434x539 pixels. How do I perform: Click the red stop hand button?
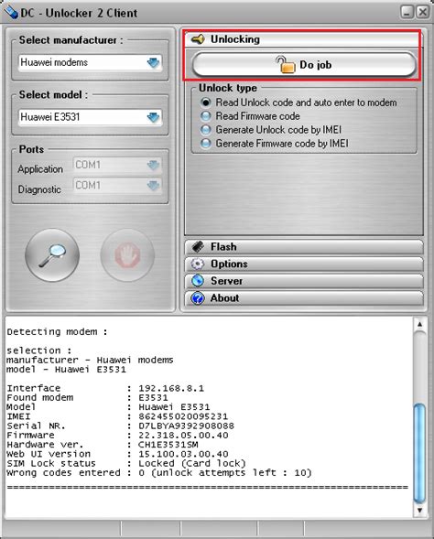127,255
